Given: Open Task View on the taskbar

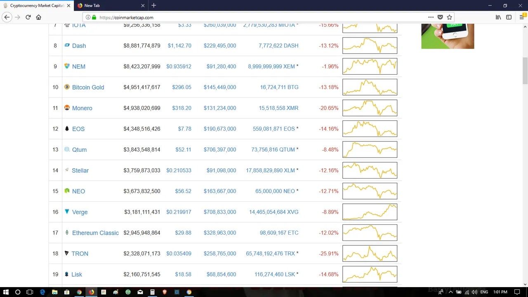Looking at the screenshot, I should click(30, 292).
